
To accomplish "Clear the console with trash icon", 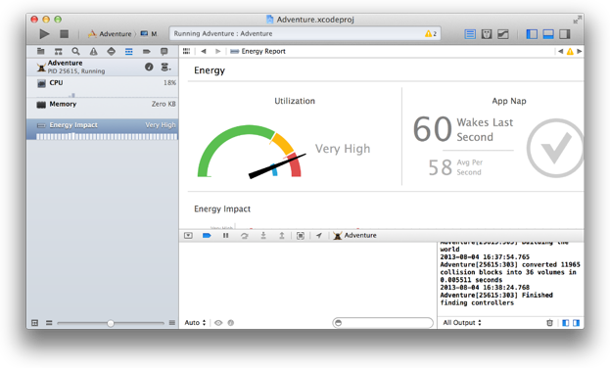I will tap(549, 322).
